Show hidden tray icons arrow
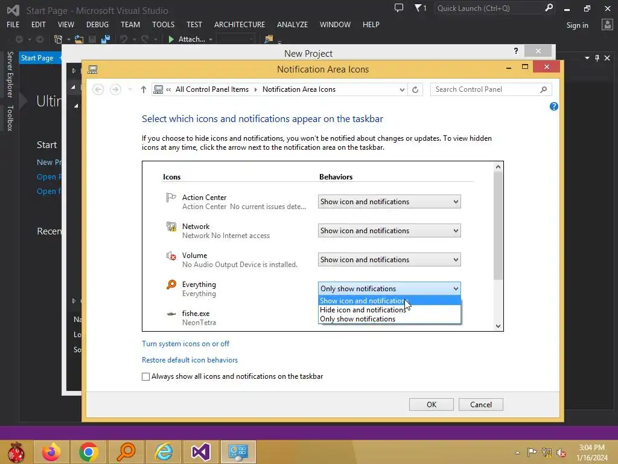 (x=517, y=453)
